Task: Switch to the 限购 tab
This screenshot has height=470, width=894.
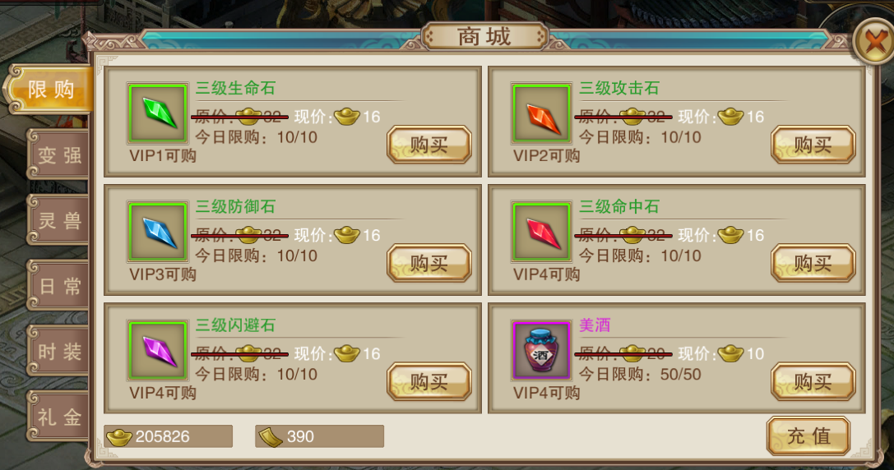Action: (50, 90)
